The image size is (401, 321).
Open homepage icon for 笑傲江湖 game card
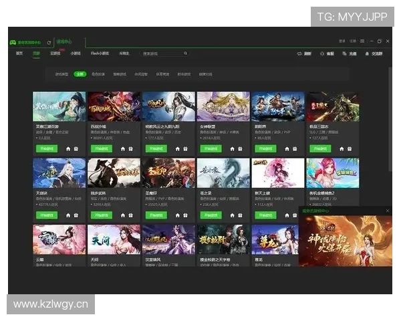[68, 148]
